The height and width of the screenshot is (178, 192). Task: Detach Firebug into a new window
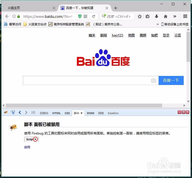(183, 112)
